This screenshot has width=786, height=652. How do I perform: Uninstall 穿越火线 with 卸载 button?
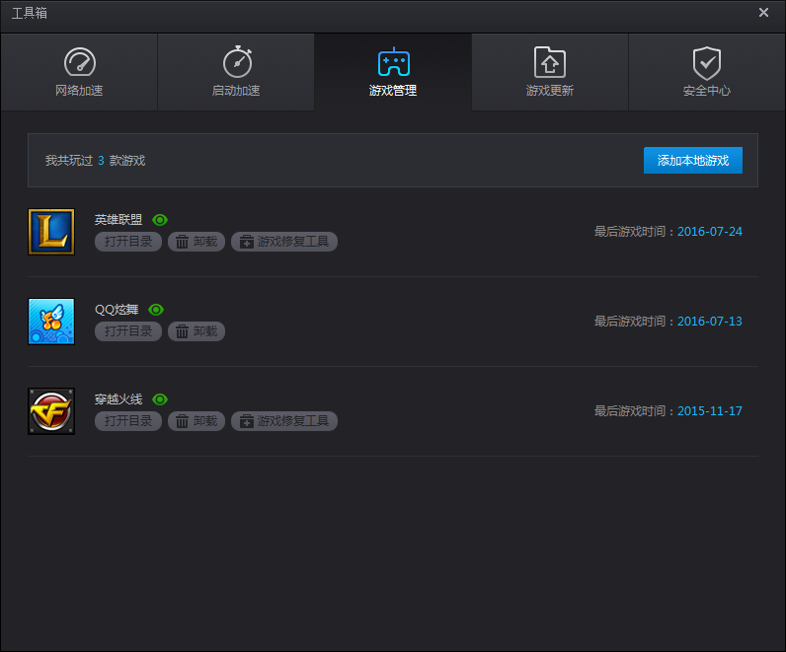[196, 421]
